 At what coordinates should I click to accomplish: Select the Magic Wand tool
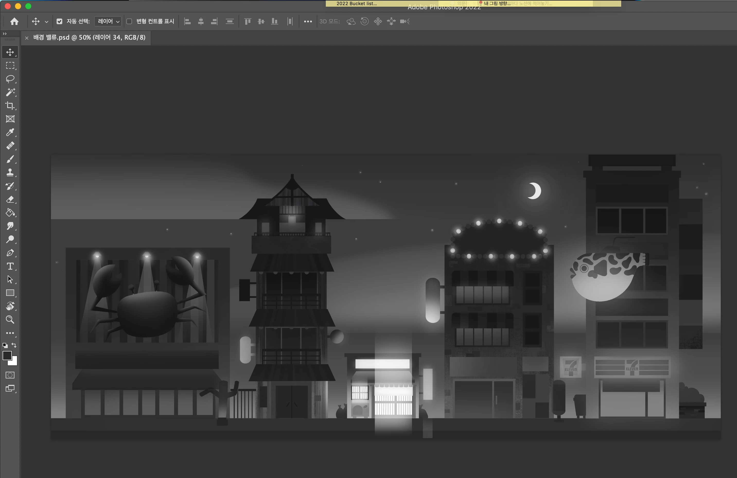pos(10,92)
